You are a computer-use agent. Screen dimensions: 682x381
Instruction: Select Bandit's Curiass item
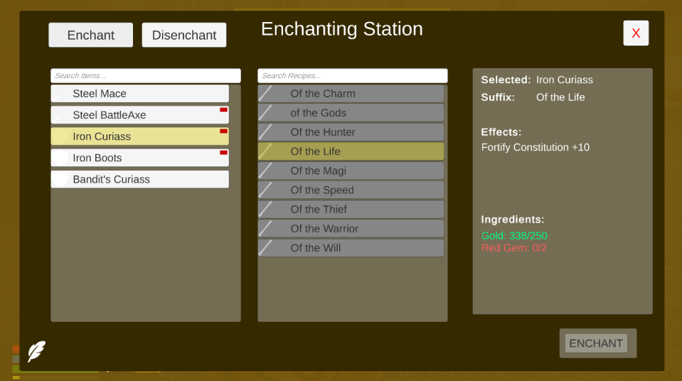pyautogui.click(x=139, y=179)
